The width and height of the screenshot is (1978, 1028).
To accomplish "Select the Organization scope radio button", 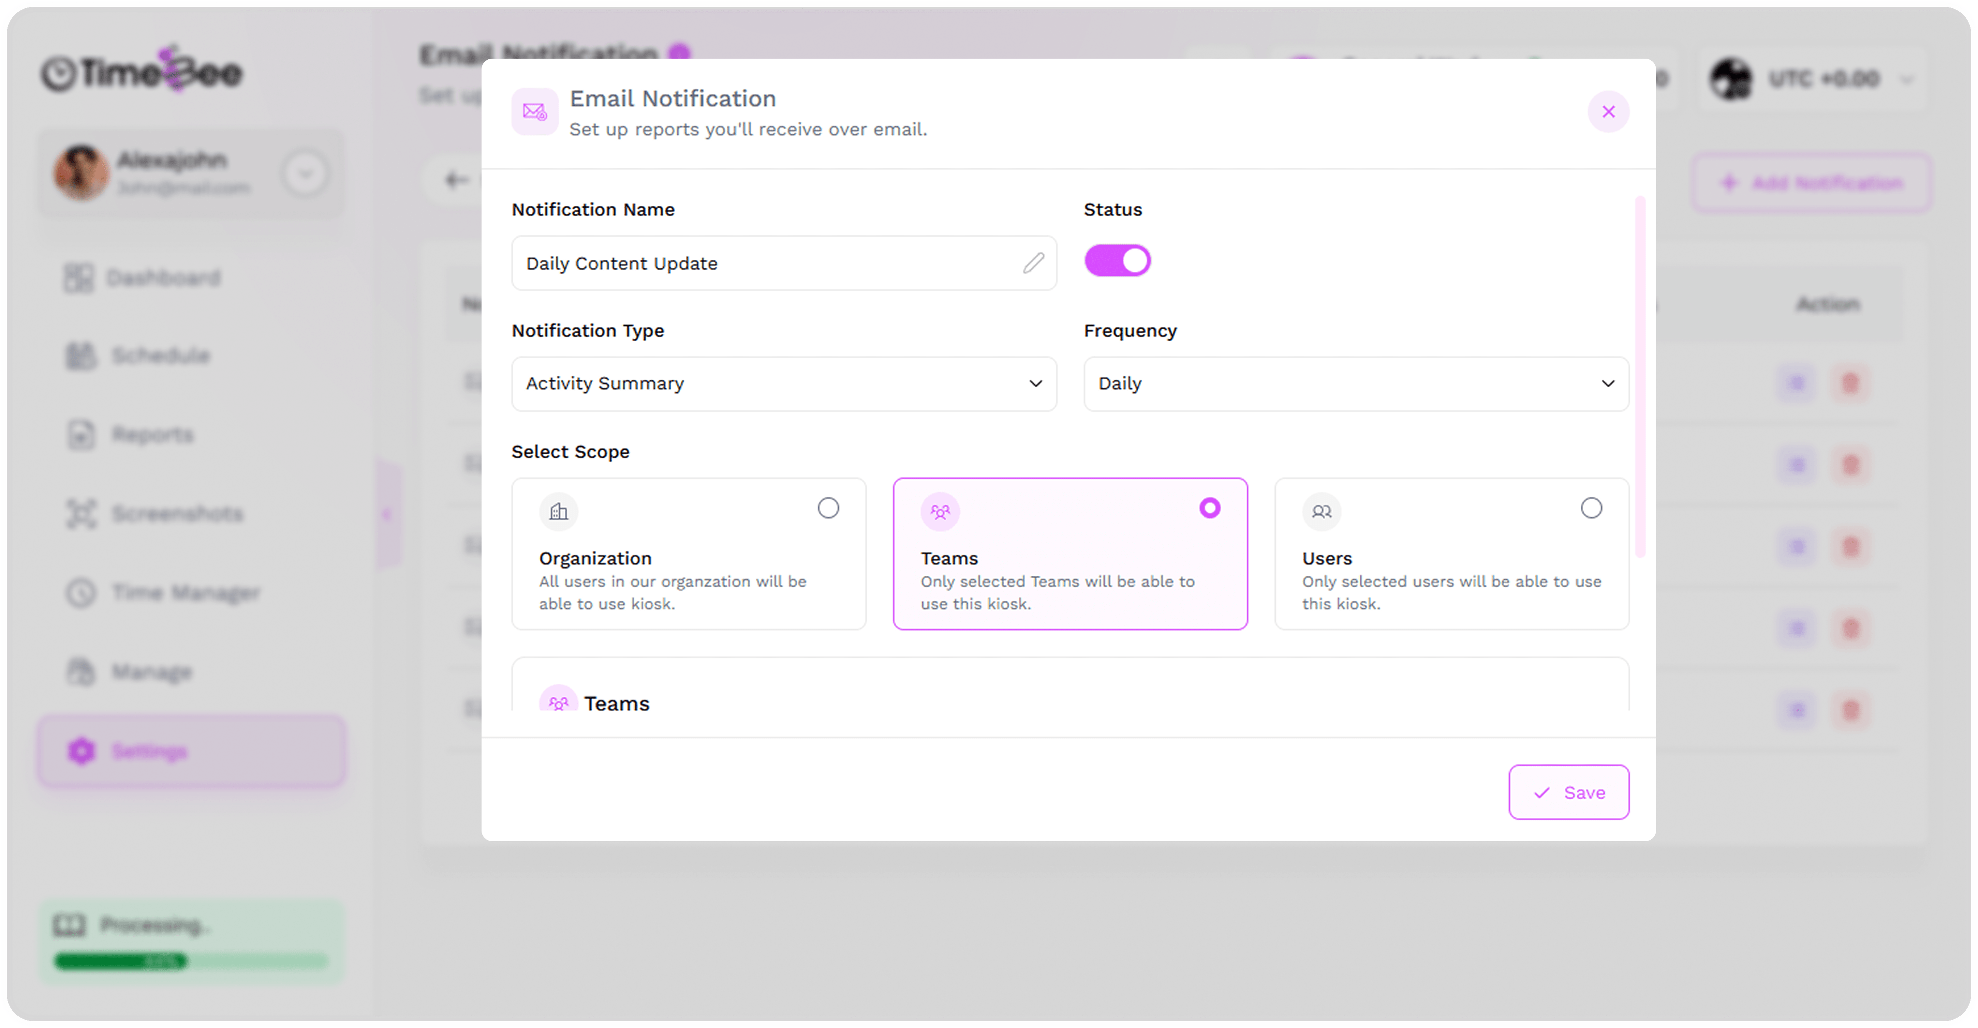I will click(828, 508).
